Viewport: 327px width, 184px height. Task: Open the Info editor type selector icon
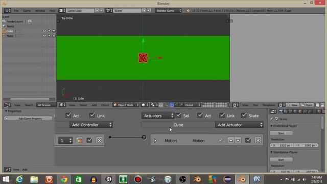point(7,11)
